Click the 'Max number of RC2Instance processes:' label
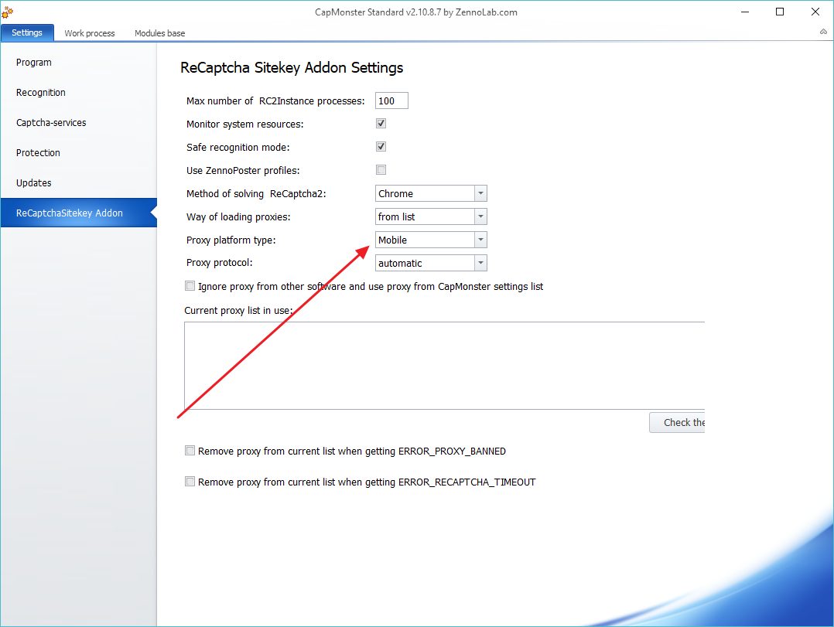 (x=275, y=101)
